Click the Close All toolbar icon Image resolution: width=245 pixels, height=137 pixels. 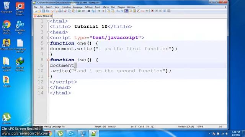pos(56,11)
